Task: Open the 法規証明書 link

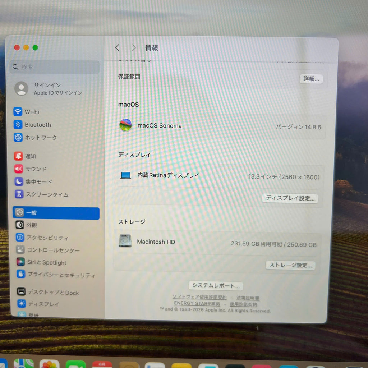Action: 248,298
